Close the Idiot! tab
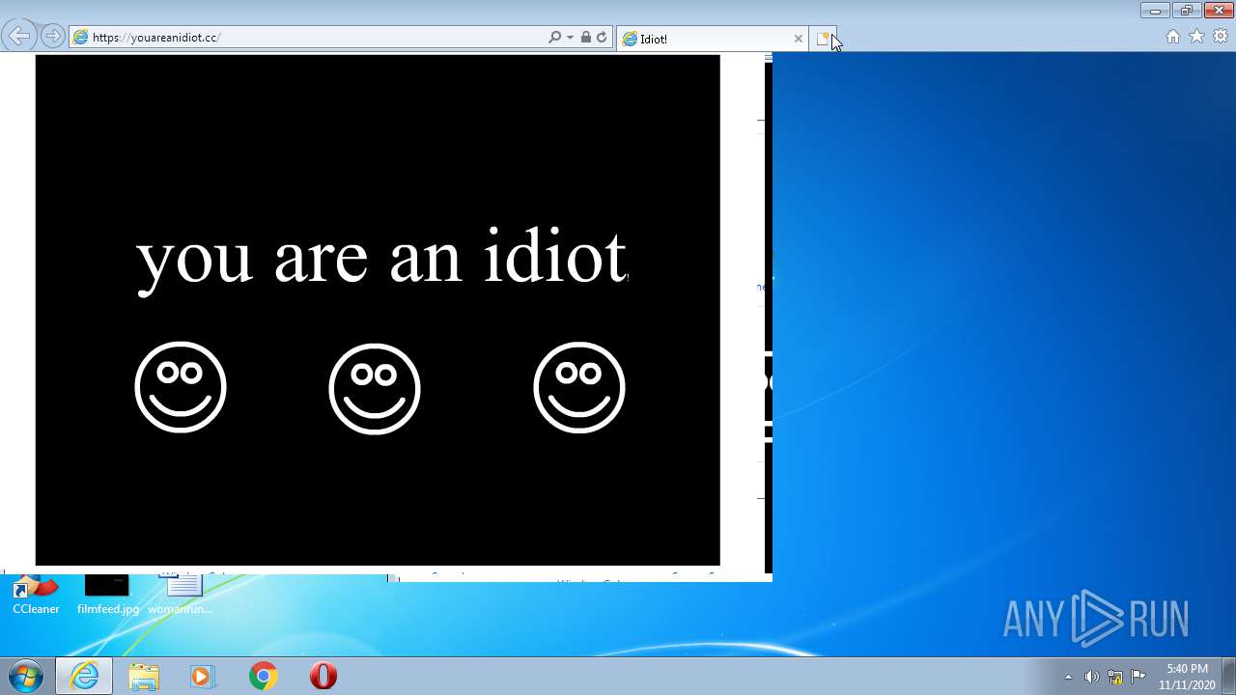The image size is (1236, 695). point(799,39)
